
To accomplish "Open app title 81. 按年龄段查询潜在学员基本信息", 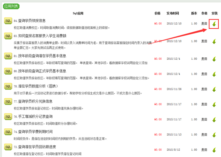I will 40,56.
